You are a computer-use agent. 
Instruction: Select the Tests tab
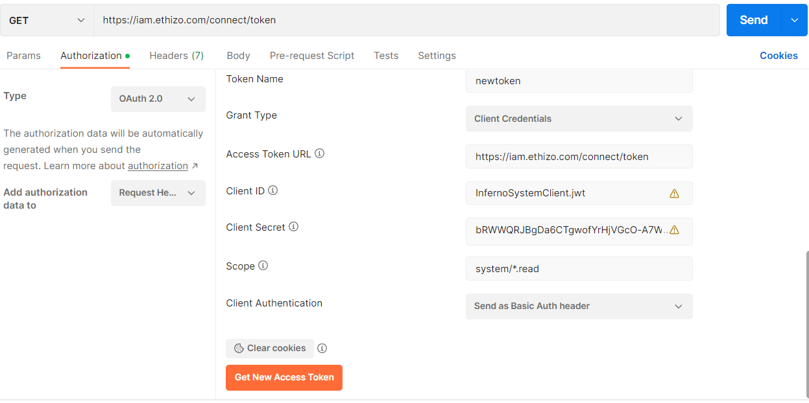click(x=386, y=55)
